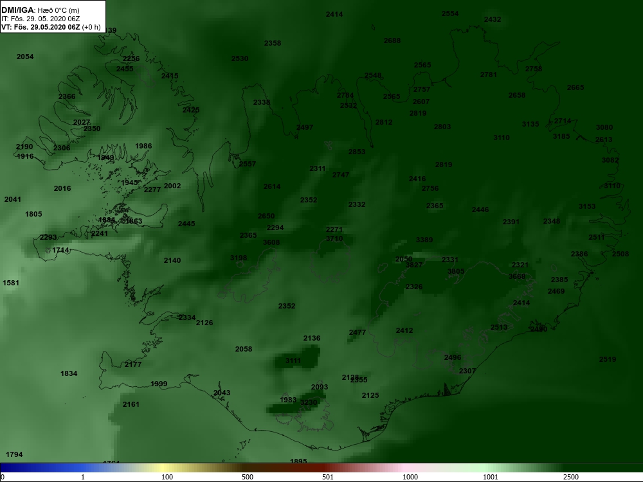Click the map value 2161
The image size is (643, 482).
pyautogui.click(x=131, y=404)
